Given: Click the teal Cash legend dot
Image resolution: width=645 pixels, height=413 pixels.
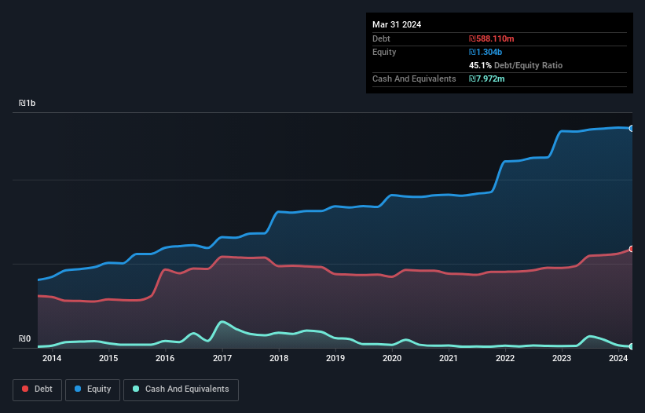Looking at the screenshot, I should point(136,389).
